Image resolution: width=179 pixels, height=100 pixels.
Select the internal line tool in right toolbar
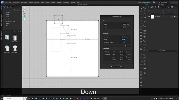(145, 41)
